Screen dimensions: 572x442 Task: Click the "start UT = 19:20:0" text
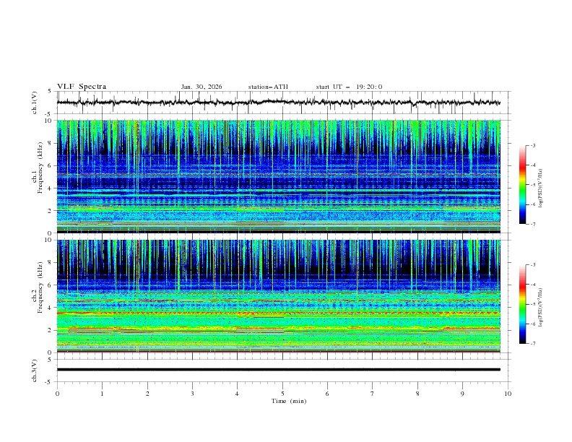tap(349, 87)
